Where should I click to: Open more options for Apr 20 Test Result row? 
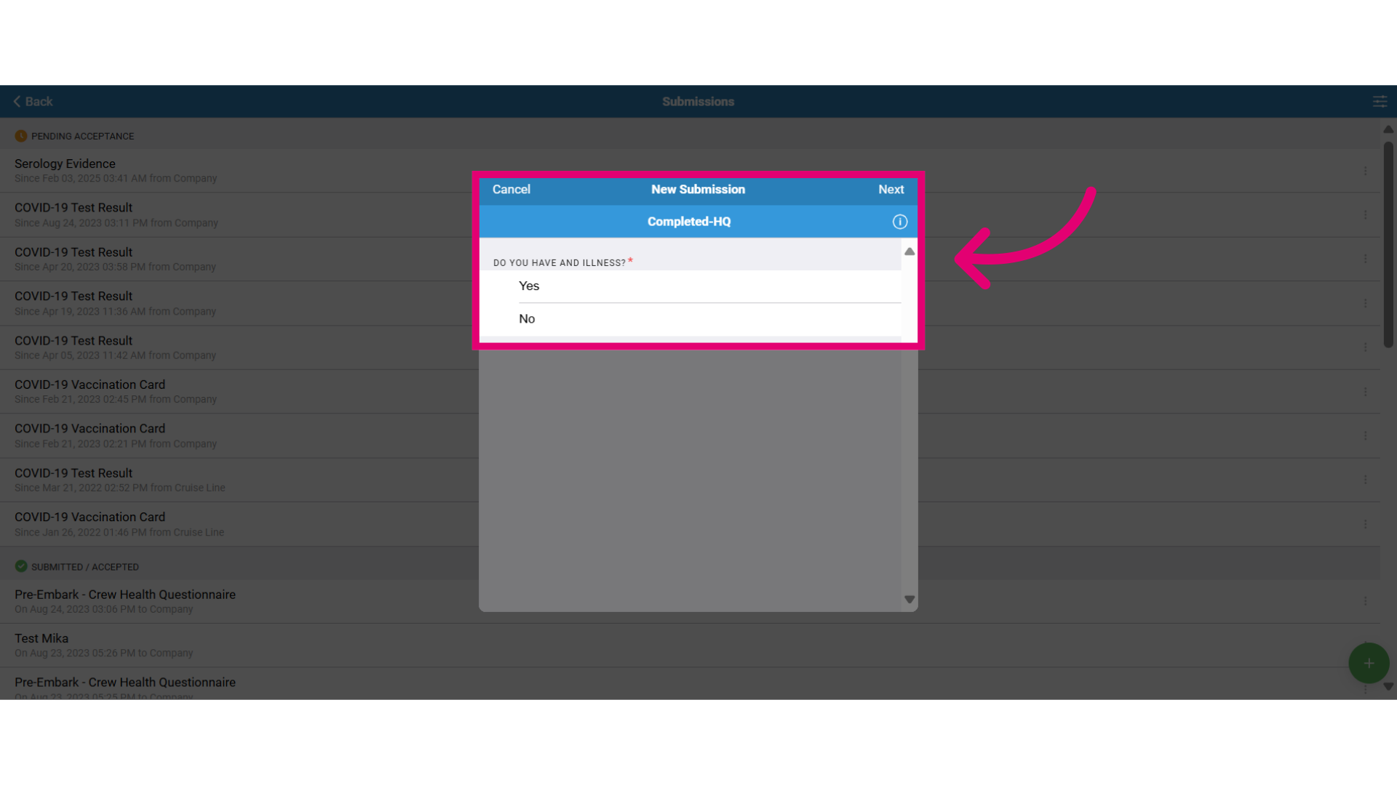pyautogui.click(x=1365, y=259)
